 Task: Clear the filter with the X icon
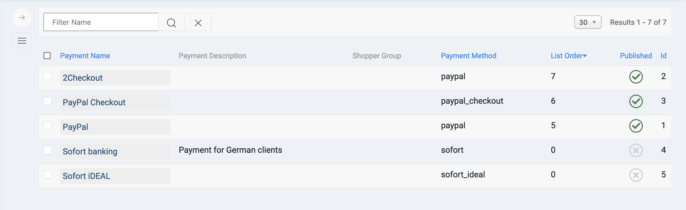coord(198,22)
